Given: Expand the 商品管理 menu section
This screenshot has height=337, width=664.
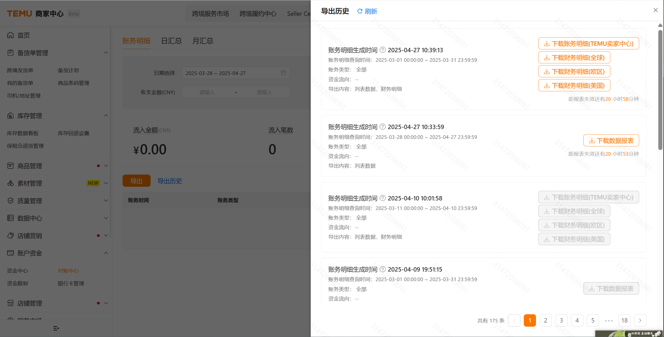Looking at the screenshot, I should (106, 166).
